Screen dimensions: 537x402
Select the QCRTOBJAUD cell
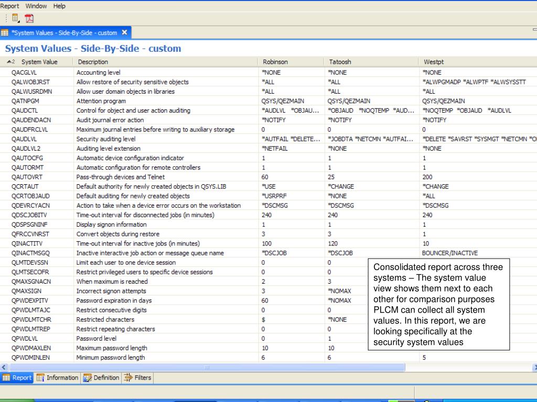[x=30, y=196]
